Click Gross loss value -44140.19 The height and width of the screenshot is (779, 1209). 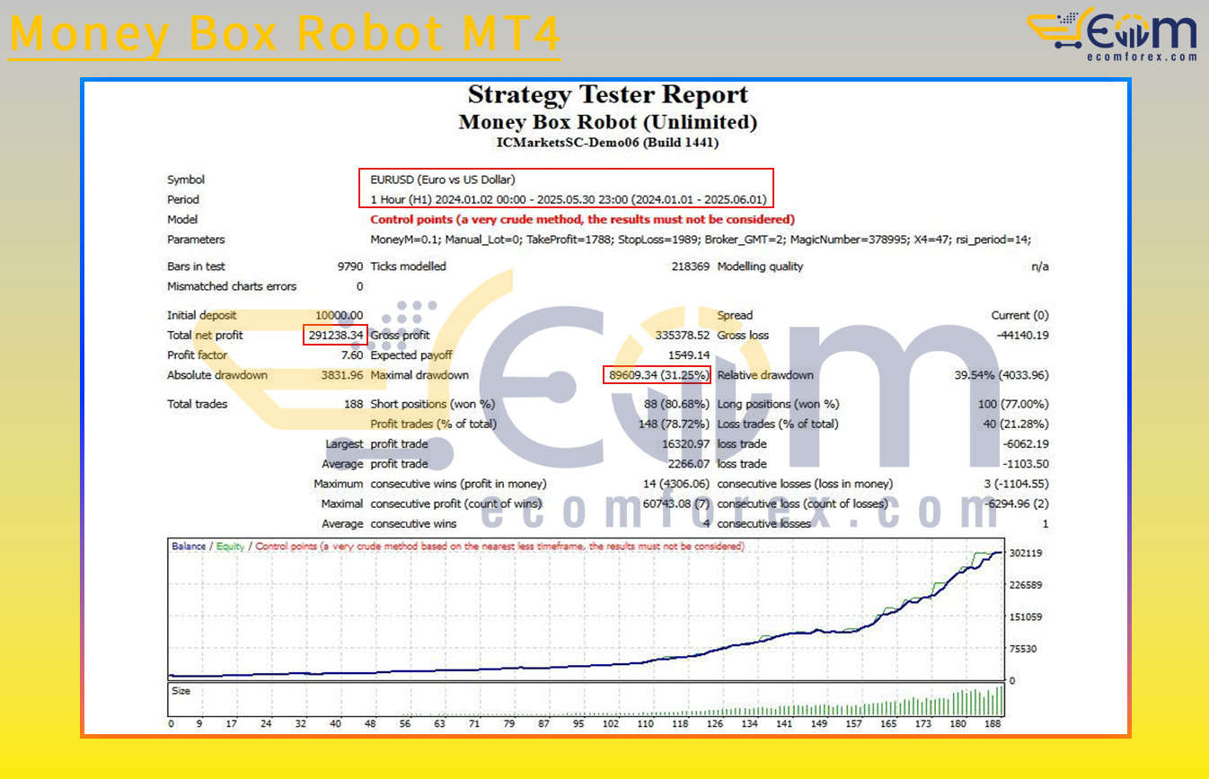point(1023,335)
